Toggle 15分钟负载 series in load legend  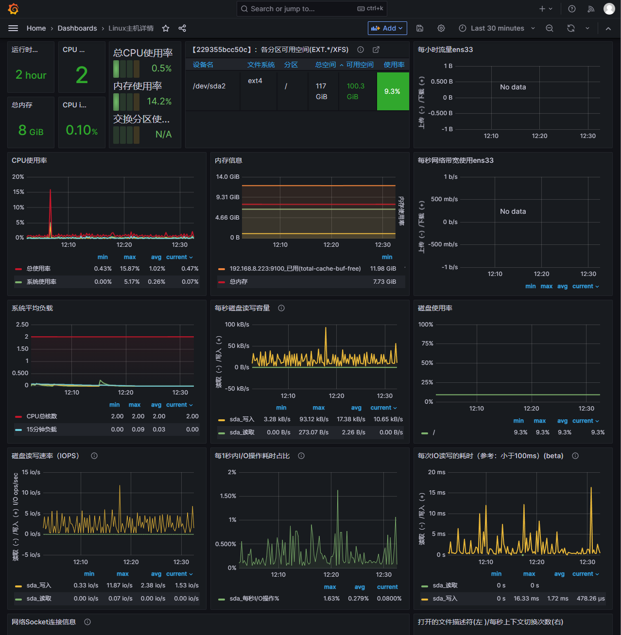[41, 429]
